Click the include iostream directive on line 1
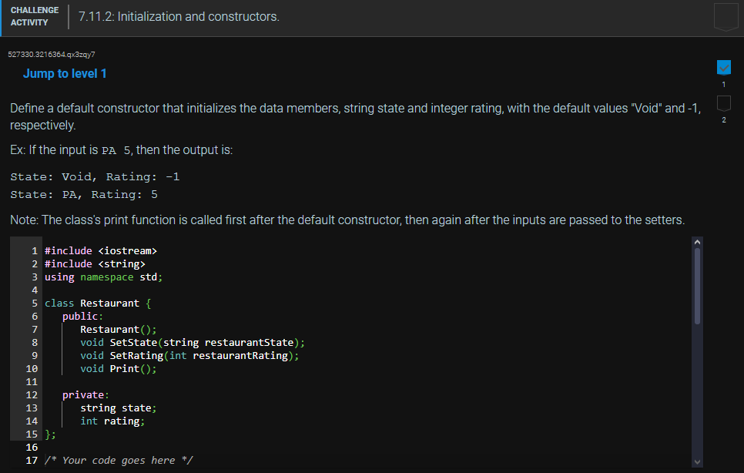Image resolution: width=744 pixels, height=473 pixels. [100, 250]
